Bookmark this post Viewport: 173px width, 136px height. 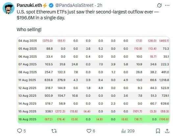[x=158, y=131]
